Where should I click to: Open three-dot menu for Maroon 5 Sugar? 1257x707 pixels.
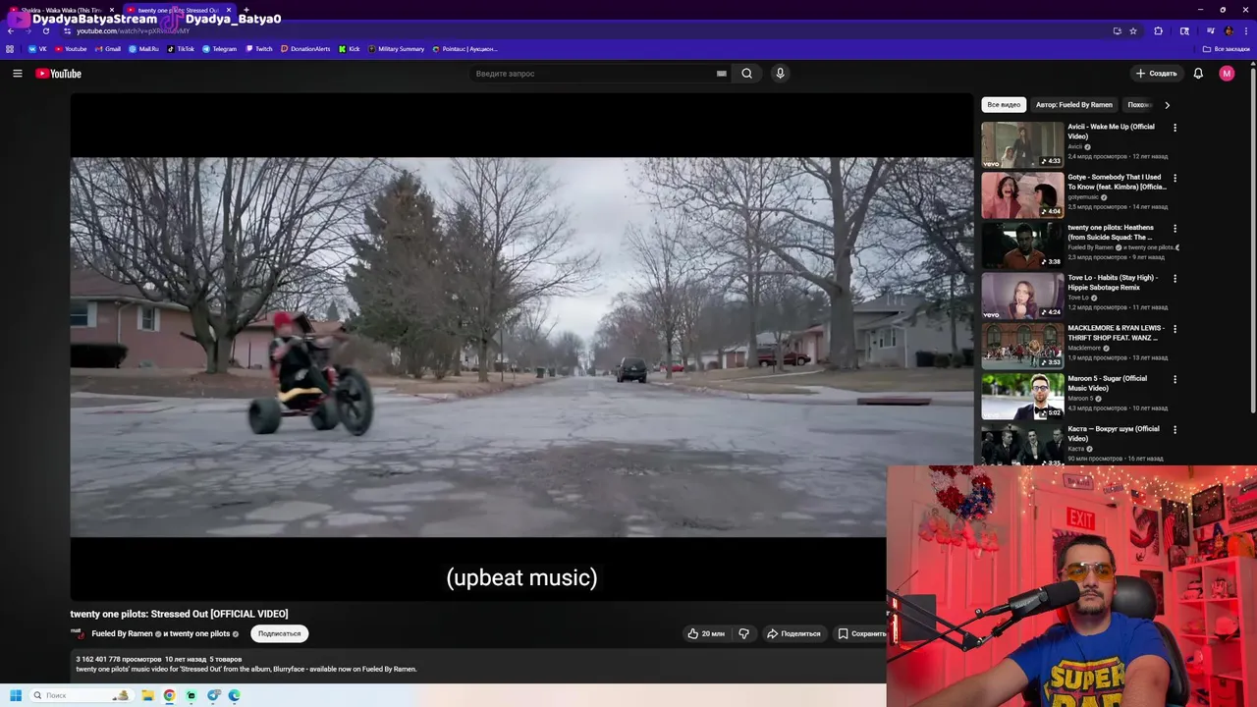coord(1175,379)
